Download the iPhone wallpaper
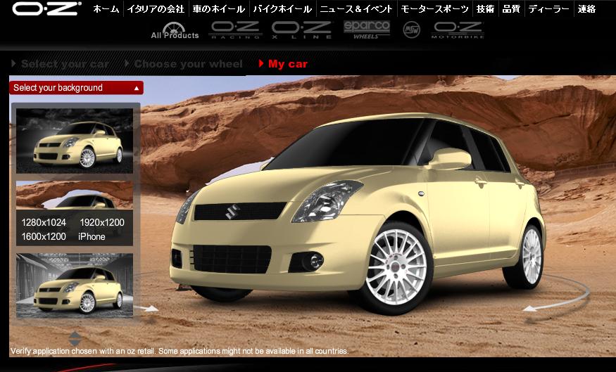Image resolution: width=616 pixels, height=372 pixels. (92, 236)
